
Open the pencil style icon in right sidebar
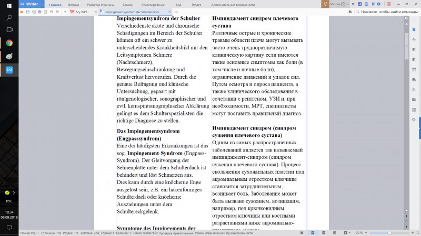(x=414, y=39)
